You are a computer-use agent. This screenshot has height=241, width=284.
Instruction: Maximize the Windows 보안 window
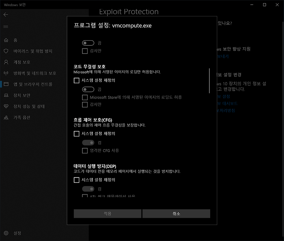(x=264, y=5)
